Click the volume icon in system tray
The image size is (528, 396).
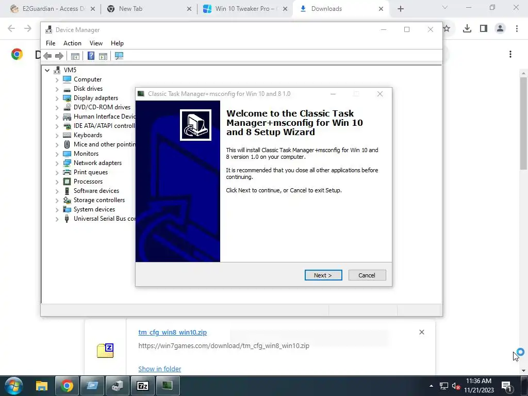[x=456, y=386]
